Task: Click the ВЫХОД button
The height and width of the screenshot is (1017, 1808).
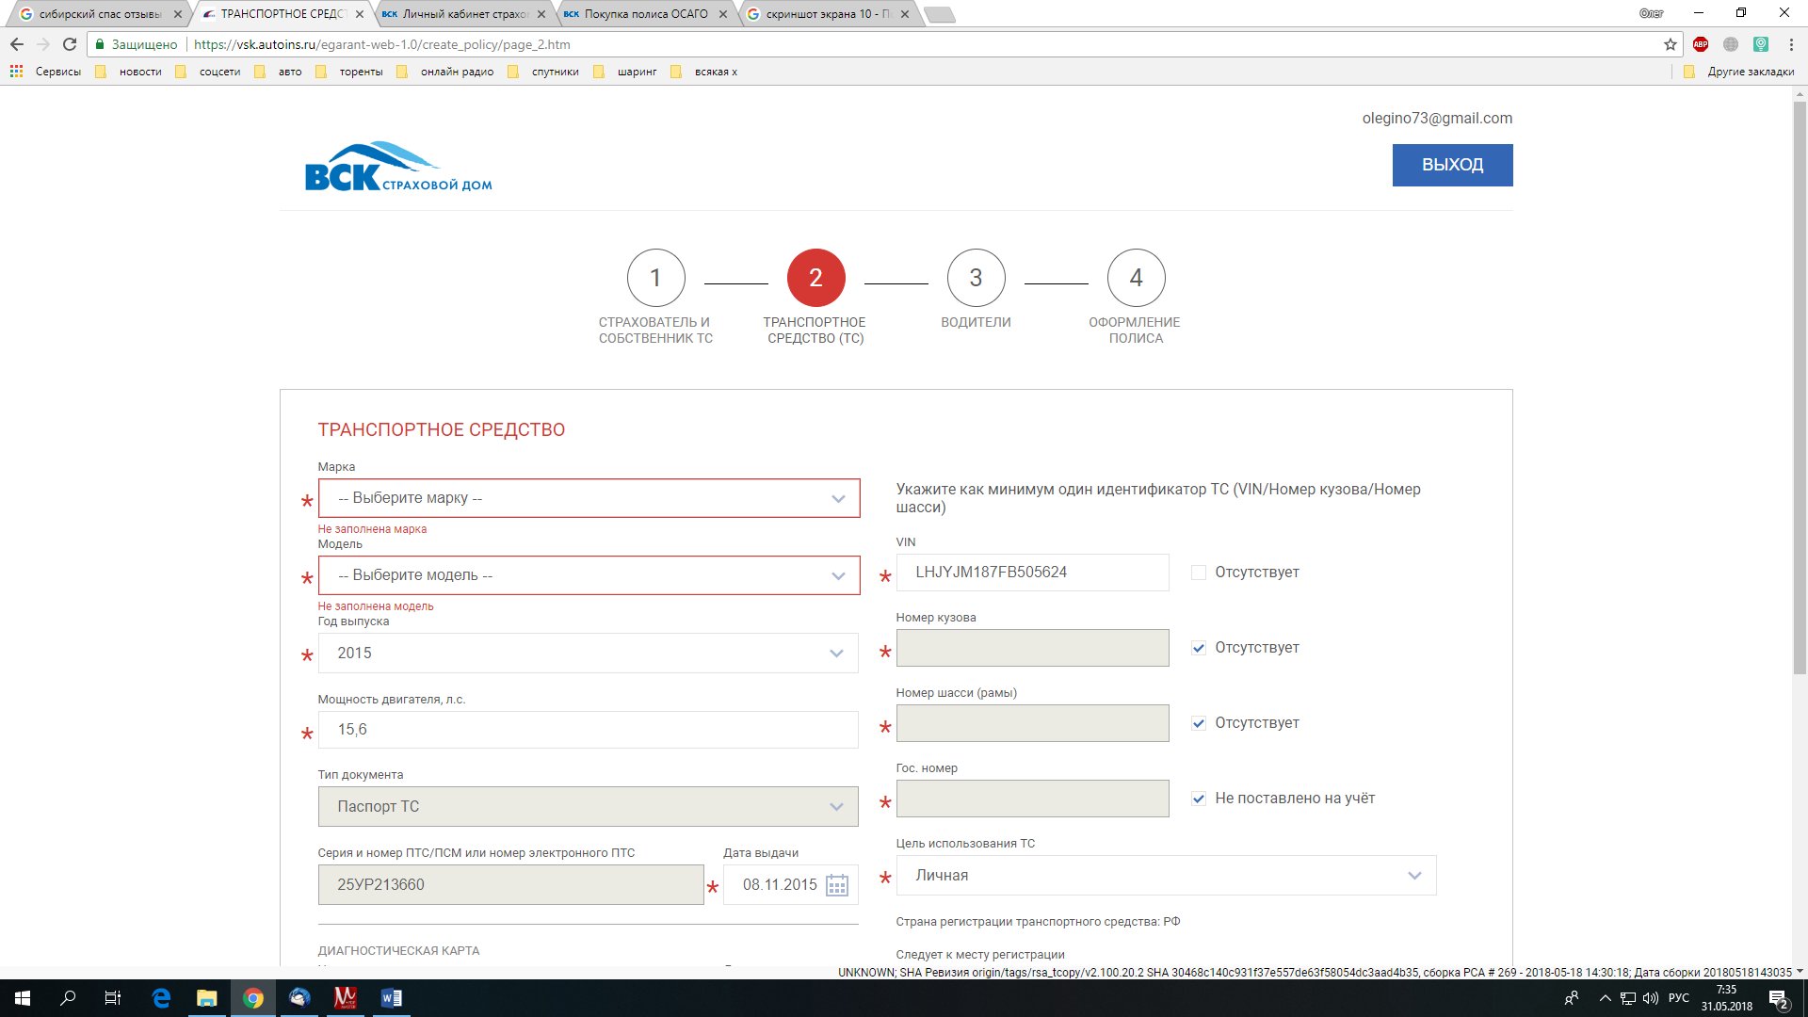Action: tap(1452, 165)
